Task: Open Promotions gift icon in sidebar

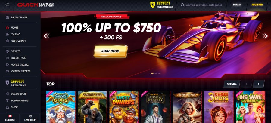Action: pyautogui.click(x=7, y=17)
